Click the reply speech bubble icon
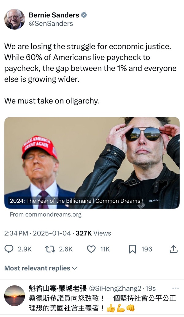The width and height of the screenshot is (184, 317). pos(9,249)
